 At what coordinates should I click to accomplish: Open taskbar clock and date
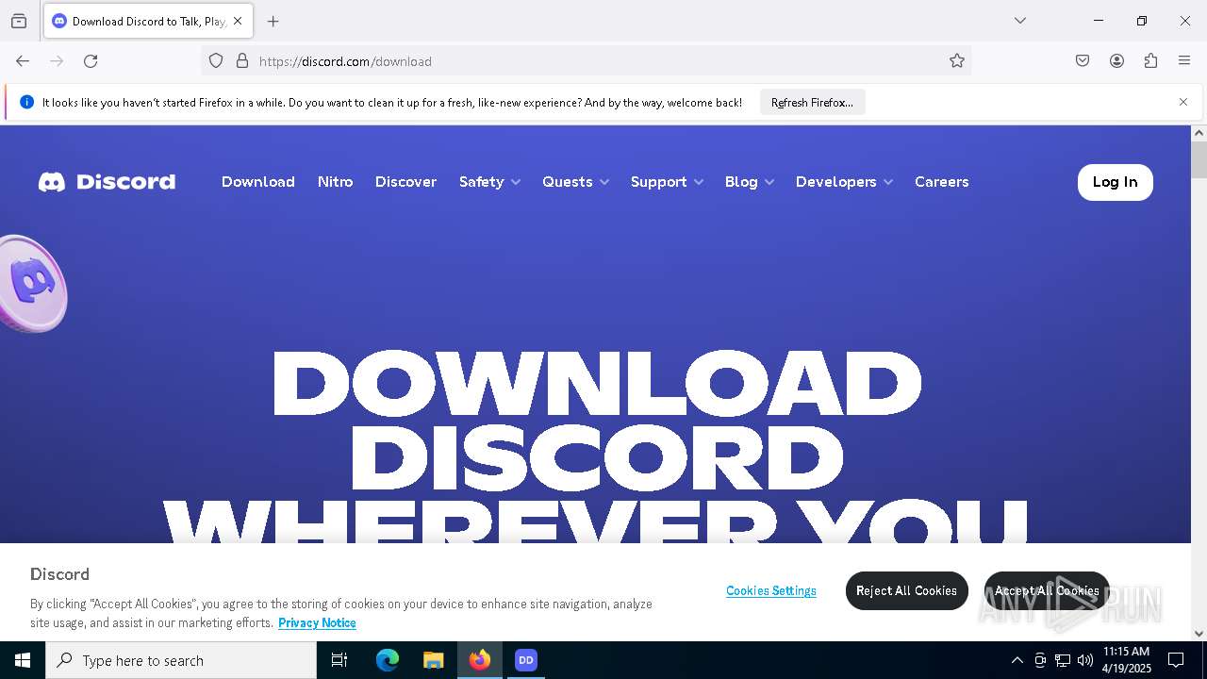pyautogui.click(x=1127, y=660)
